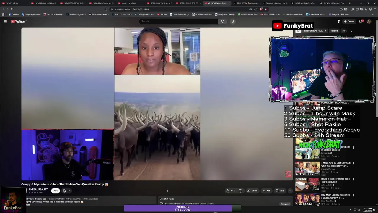Open the Brave VPN shield icon
378x213 pixels.
coord(370,9)
